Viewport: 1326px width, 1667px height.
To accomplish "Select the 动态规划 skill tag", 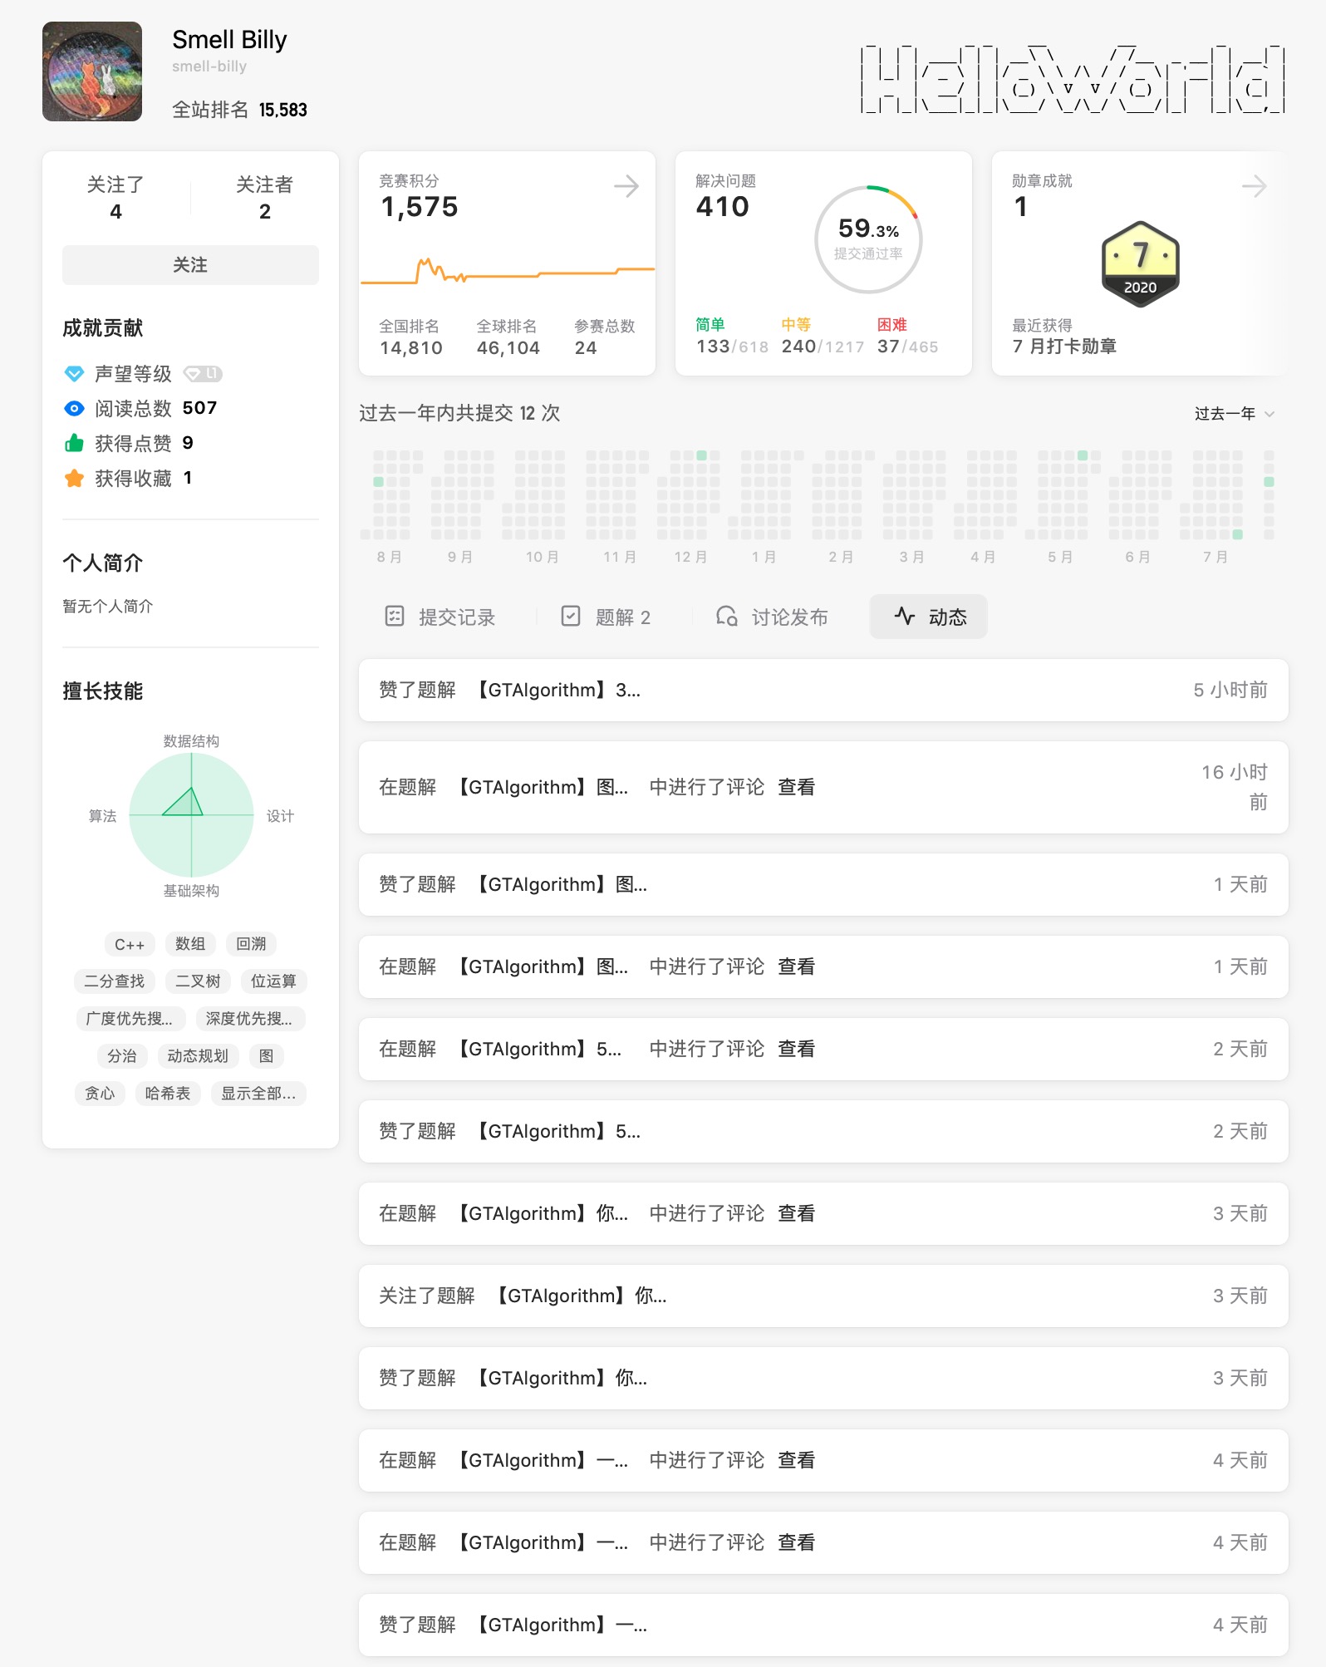I will coord(198,1056).
